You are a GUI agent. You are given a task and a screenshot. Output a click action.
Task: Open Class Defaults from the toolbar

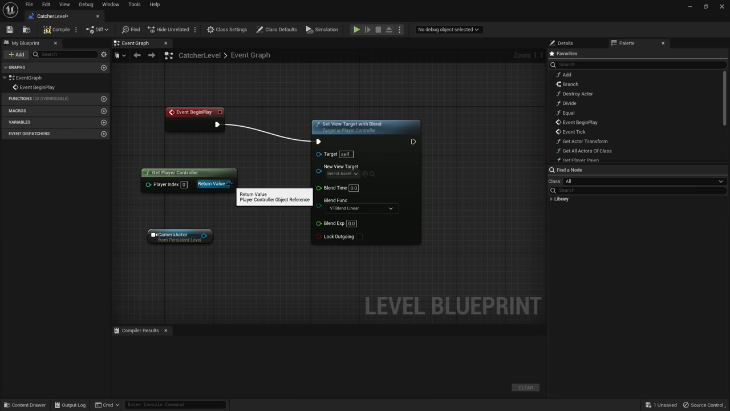click(x=277, y=29)
